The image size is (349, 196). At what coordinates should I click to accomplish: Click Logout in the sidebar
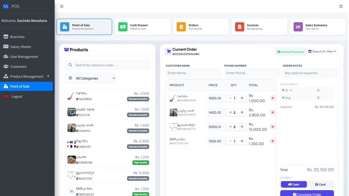(16, 97)
